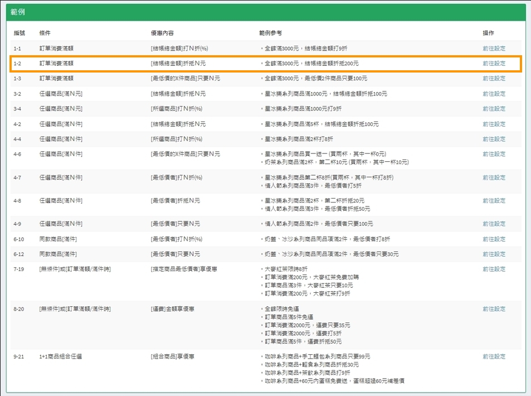
Task: Select 前往設定 for rule 4-4
Action: (494, 139)
